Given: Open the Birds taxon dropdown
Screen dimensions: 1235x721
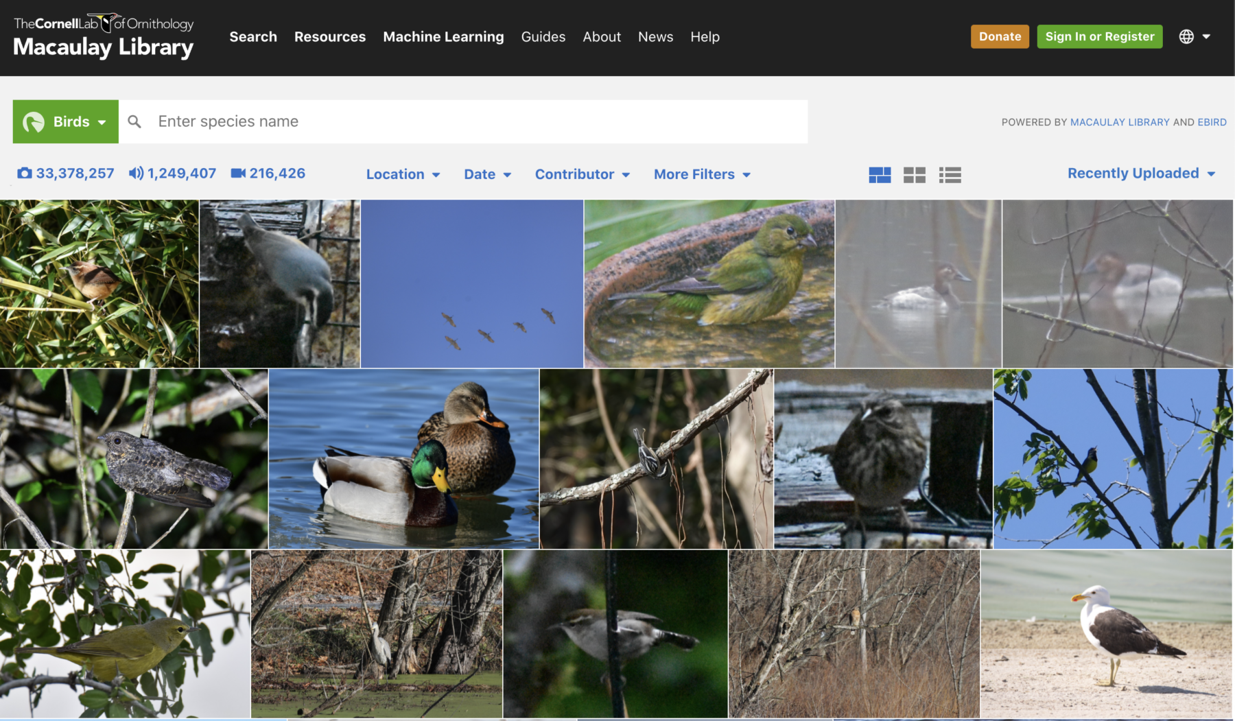Looking at the screenshot, I should coord(66,121).
